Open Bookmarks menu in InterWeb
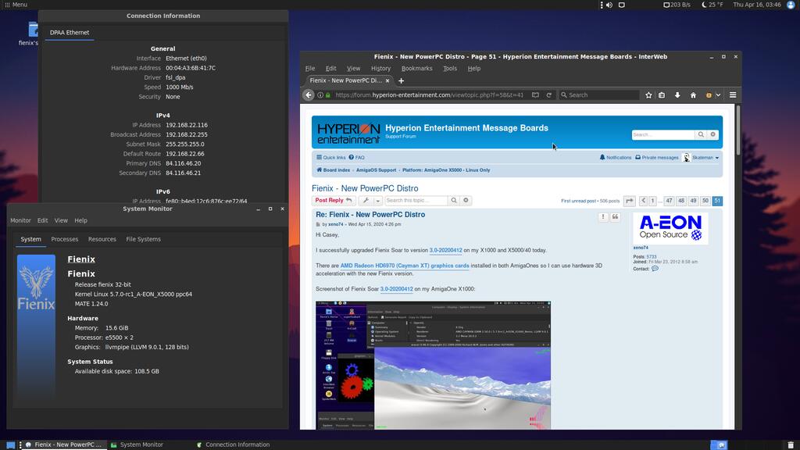Screen dimensions: 800x450 coord(417,69)
